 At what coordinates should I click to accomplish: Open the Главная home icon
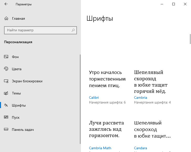click(x=6, y=18)
